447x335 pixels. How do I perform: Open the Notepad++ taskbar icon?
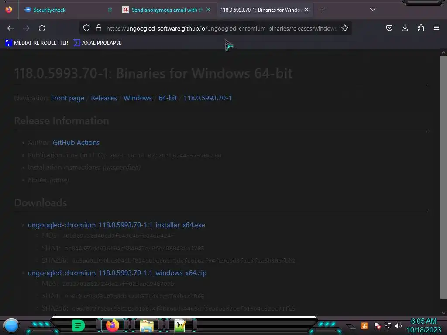tap(180, 325)
